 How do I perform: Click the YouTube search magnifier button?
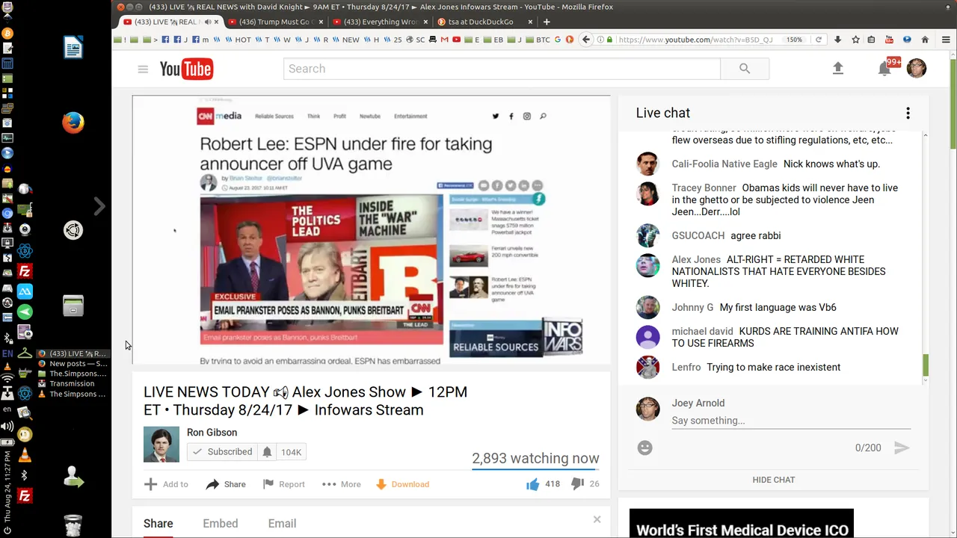click(744, 69)
